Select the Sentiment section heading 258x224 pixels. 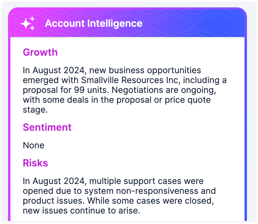pyautogui.click(x=47, y=127)
